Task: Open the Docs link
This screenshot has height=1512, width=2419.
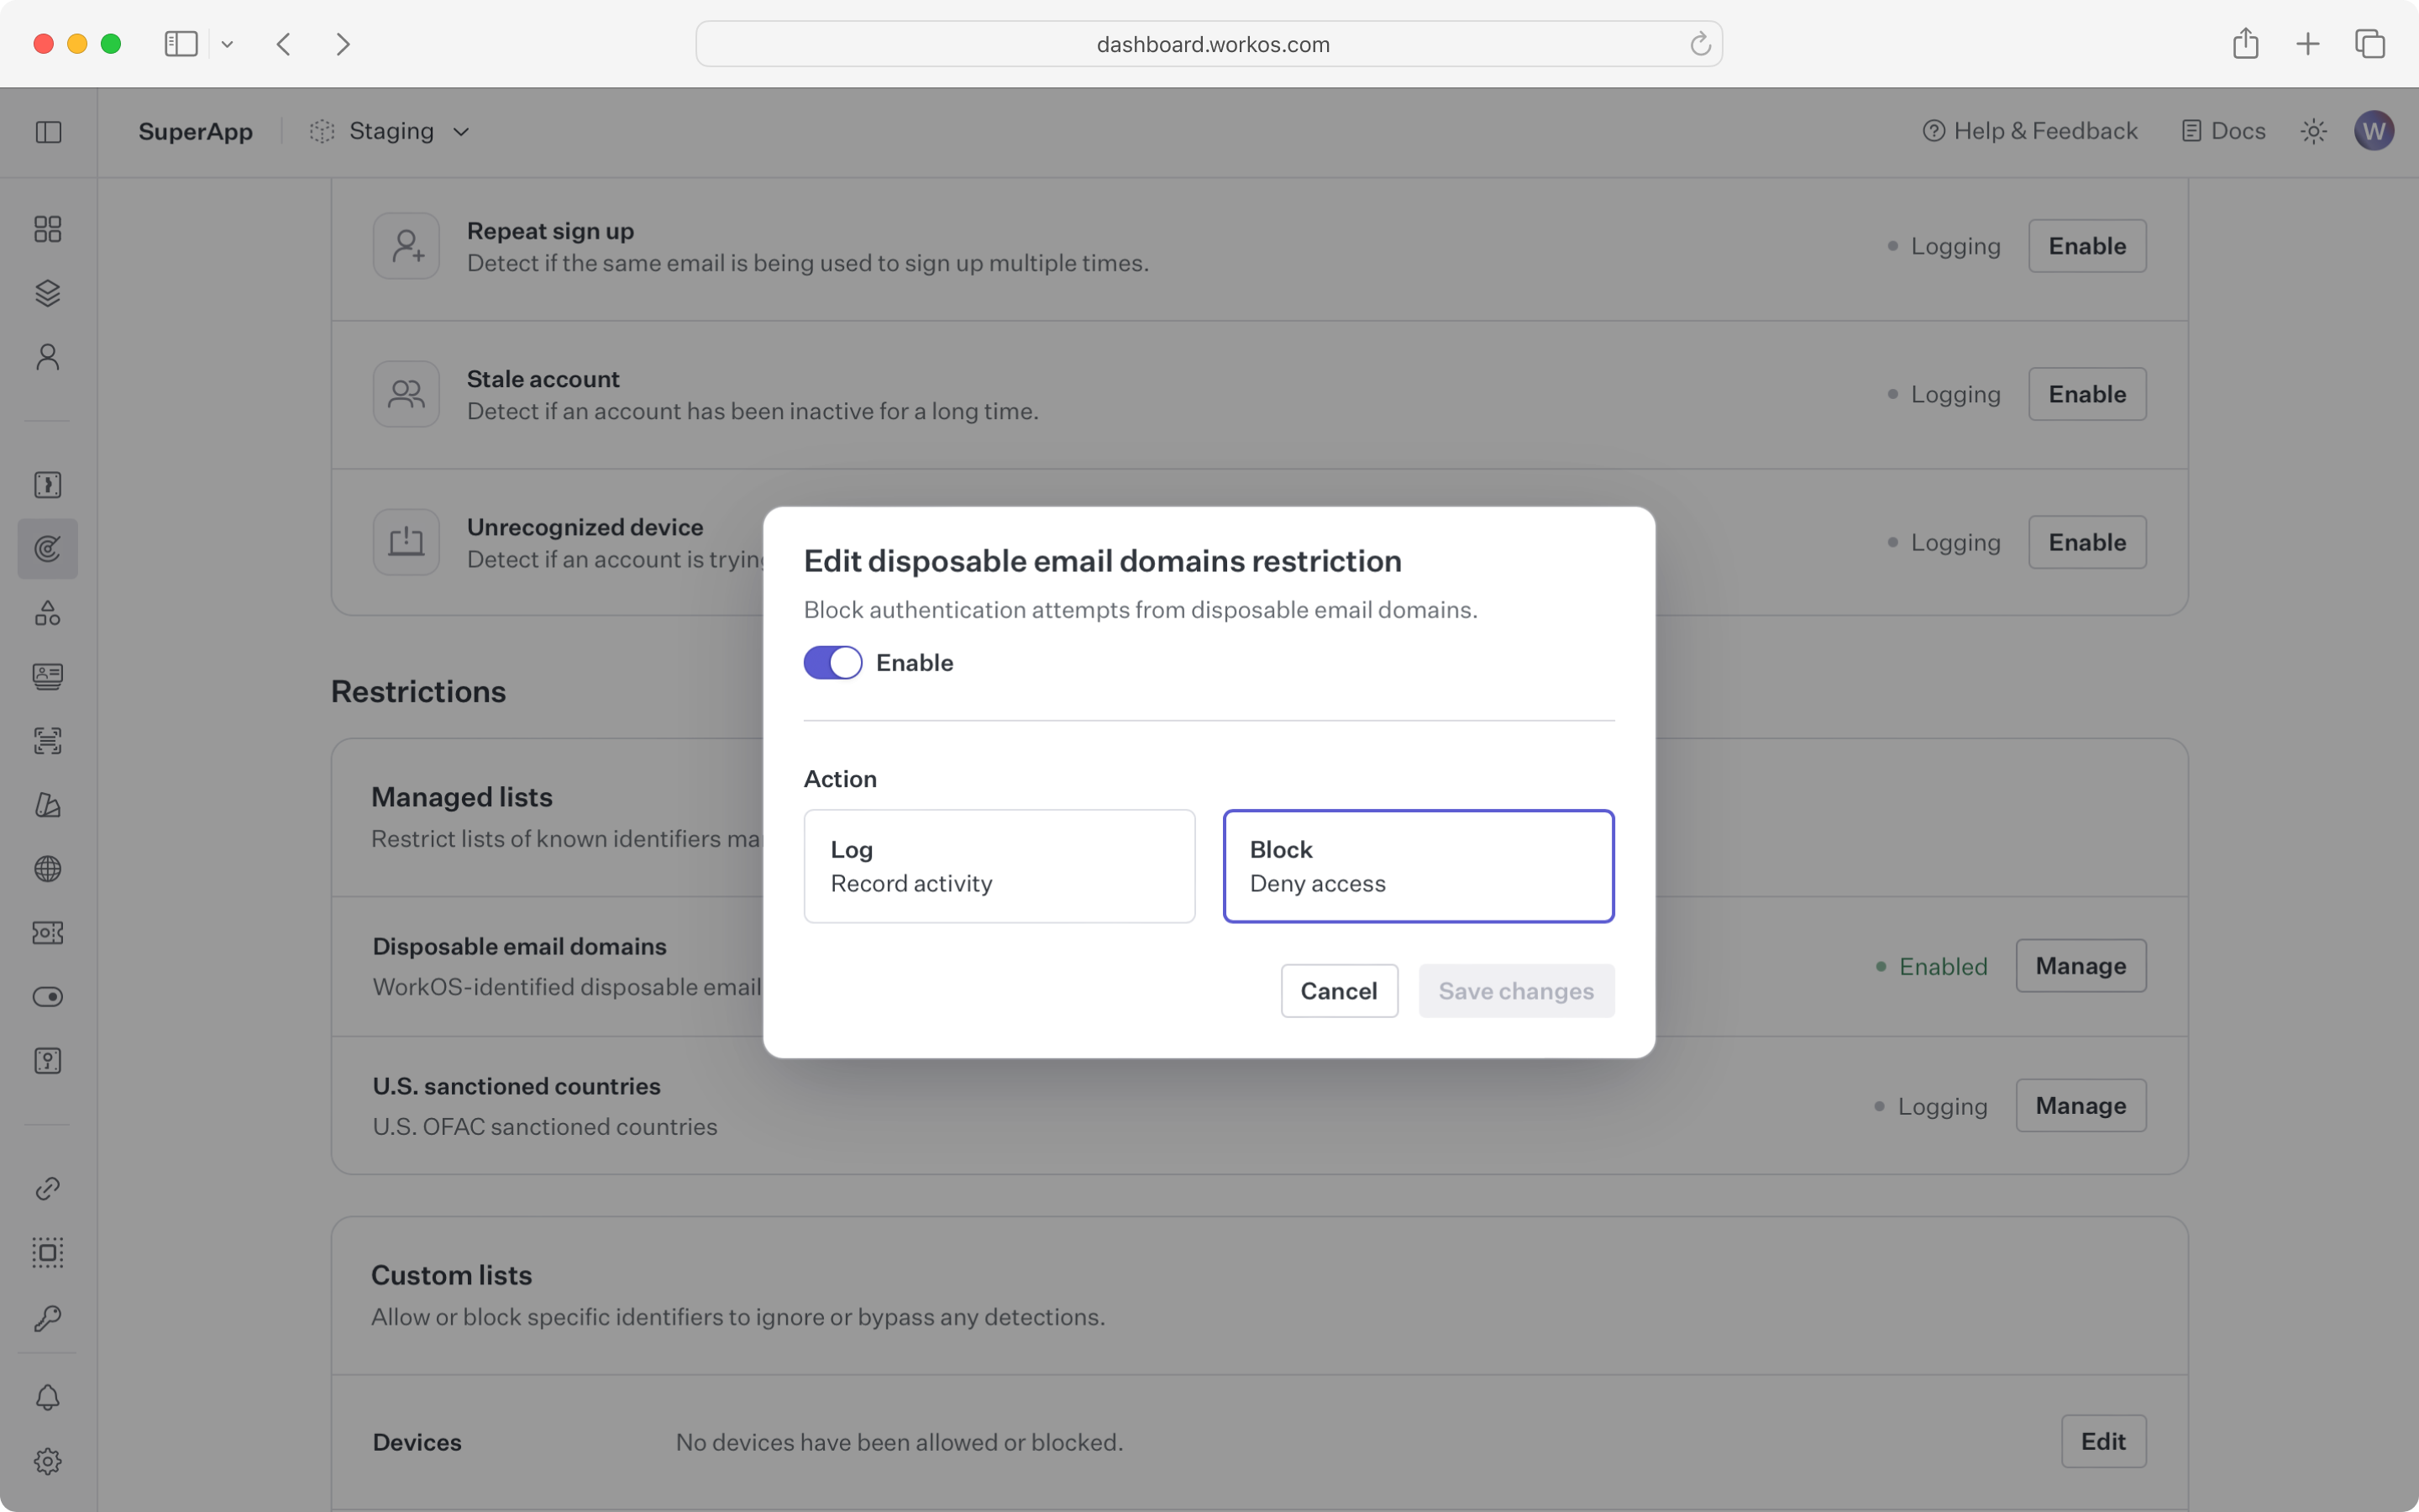Action: tap(2223, 131)
